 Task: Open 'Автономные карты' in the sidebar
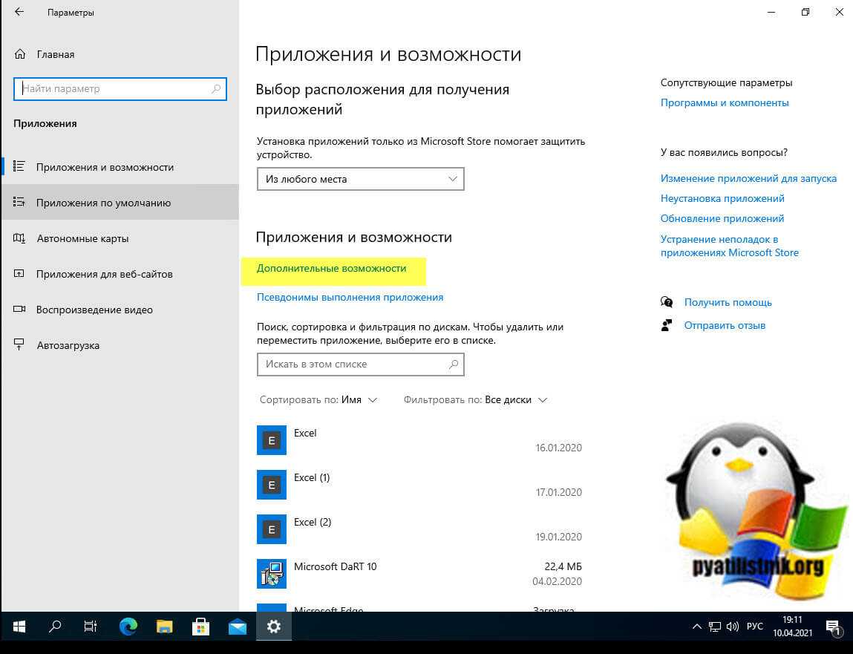point(82,238)
